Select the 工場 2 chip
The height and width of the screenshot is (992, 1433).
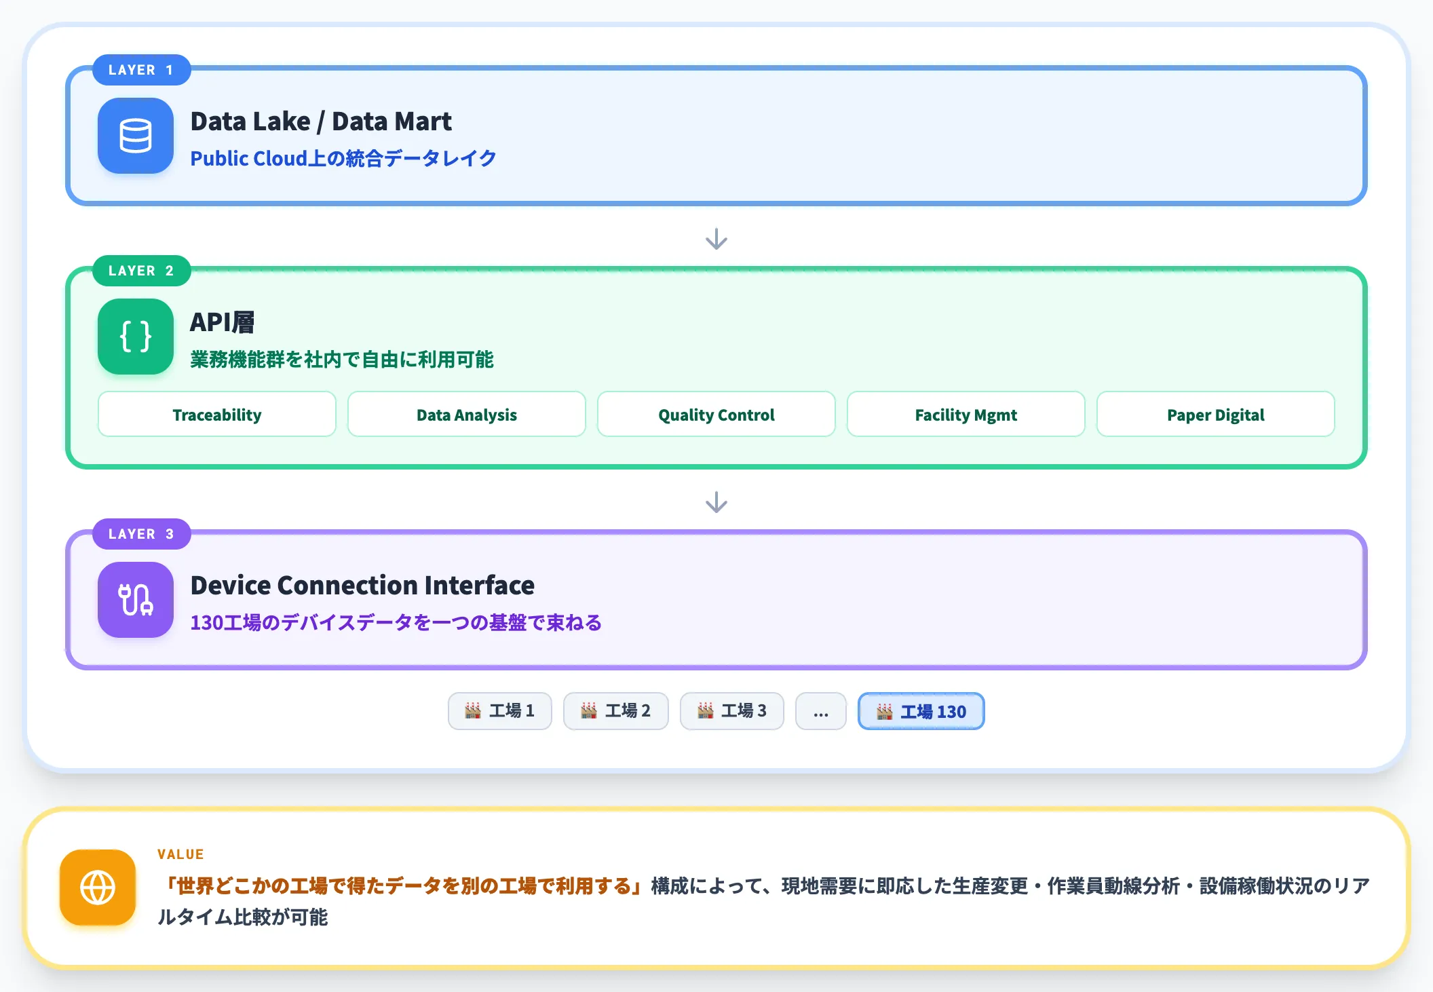tap(616, 711)
